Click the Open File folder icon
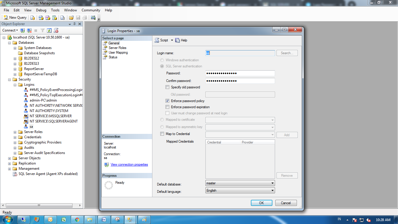The image size is (398, 224). coord(71,17)
